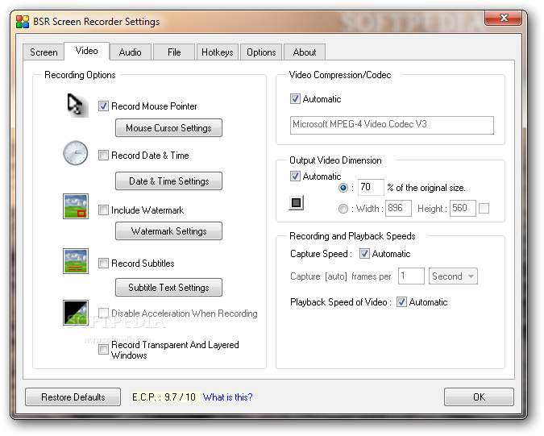Image resolution: width=544 pixels, height=436 pixels.
Task: Uncheck Capture Speed Automatic checkbox
Action: tap(364, 254)
